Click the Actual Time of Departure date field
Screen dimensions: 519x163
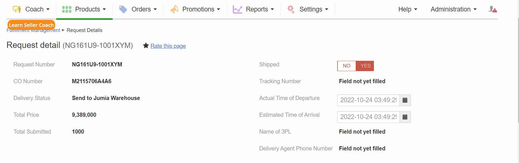pos(368,100)
